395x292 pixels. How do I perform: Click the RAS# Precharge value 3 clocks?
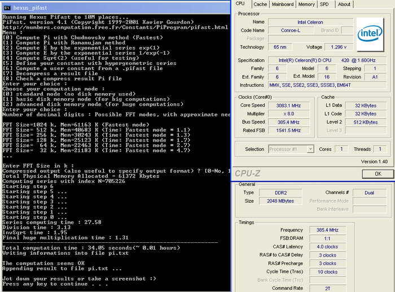coord(327,263)
